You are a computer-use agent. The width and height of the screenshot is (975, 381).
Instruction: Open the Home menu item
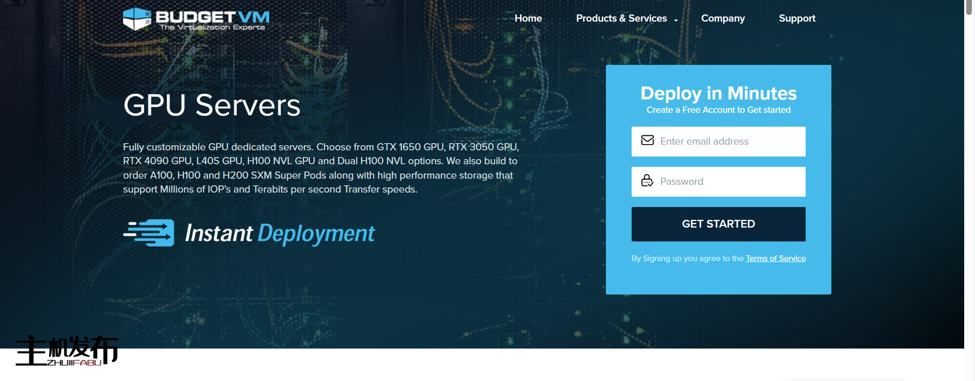(x=528, y=19)
